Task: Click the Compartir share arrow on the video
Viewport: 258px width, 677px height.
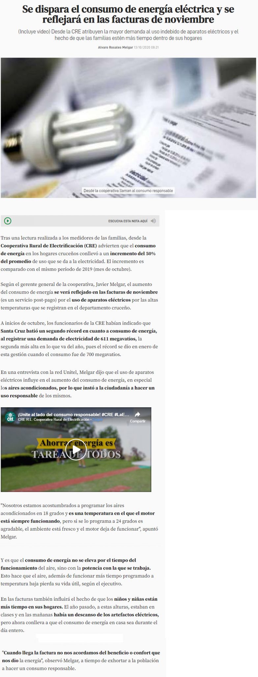Action: tap(138, 415)
